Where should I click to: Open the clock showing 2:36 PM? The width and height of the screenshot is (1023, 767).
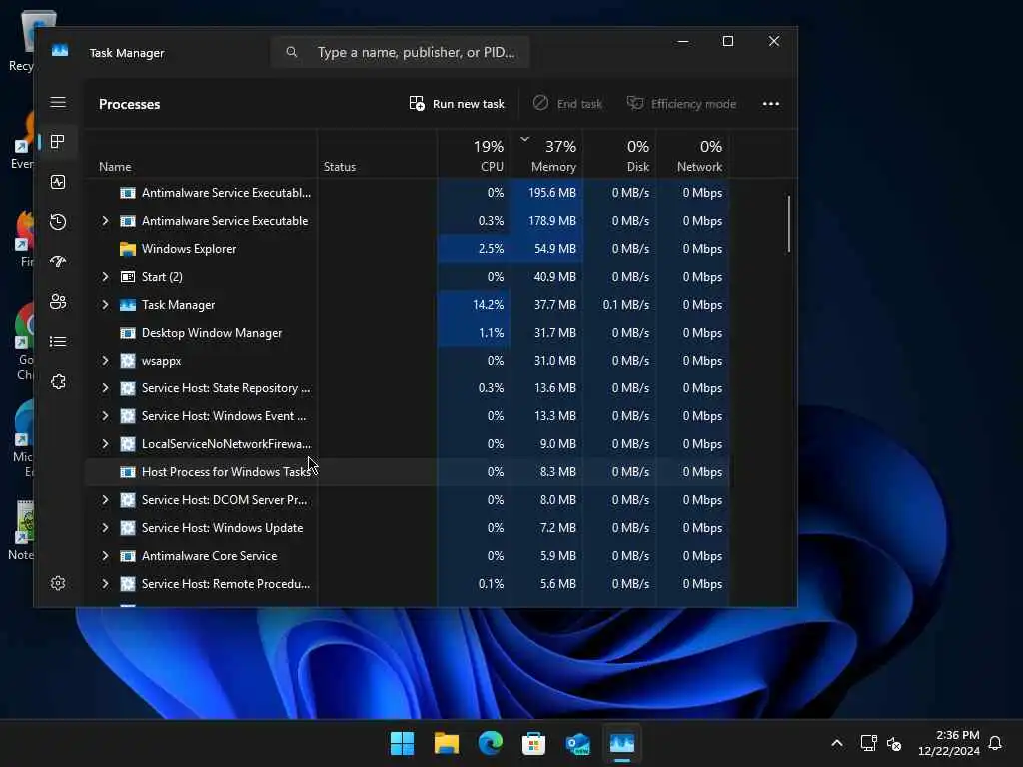949,743
